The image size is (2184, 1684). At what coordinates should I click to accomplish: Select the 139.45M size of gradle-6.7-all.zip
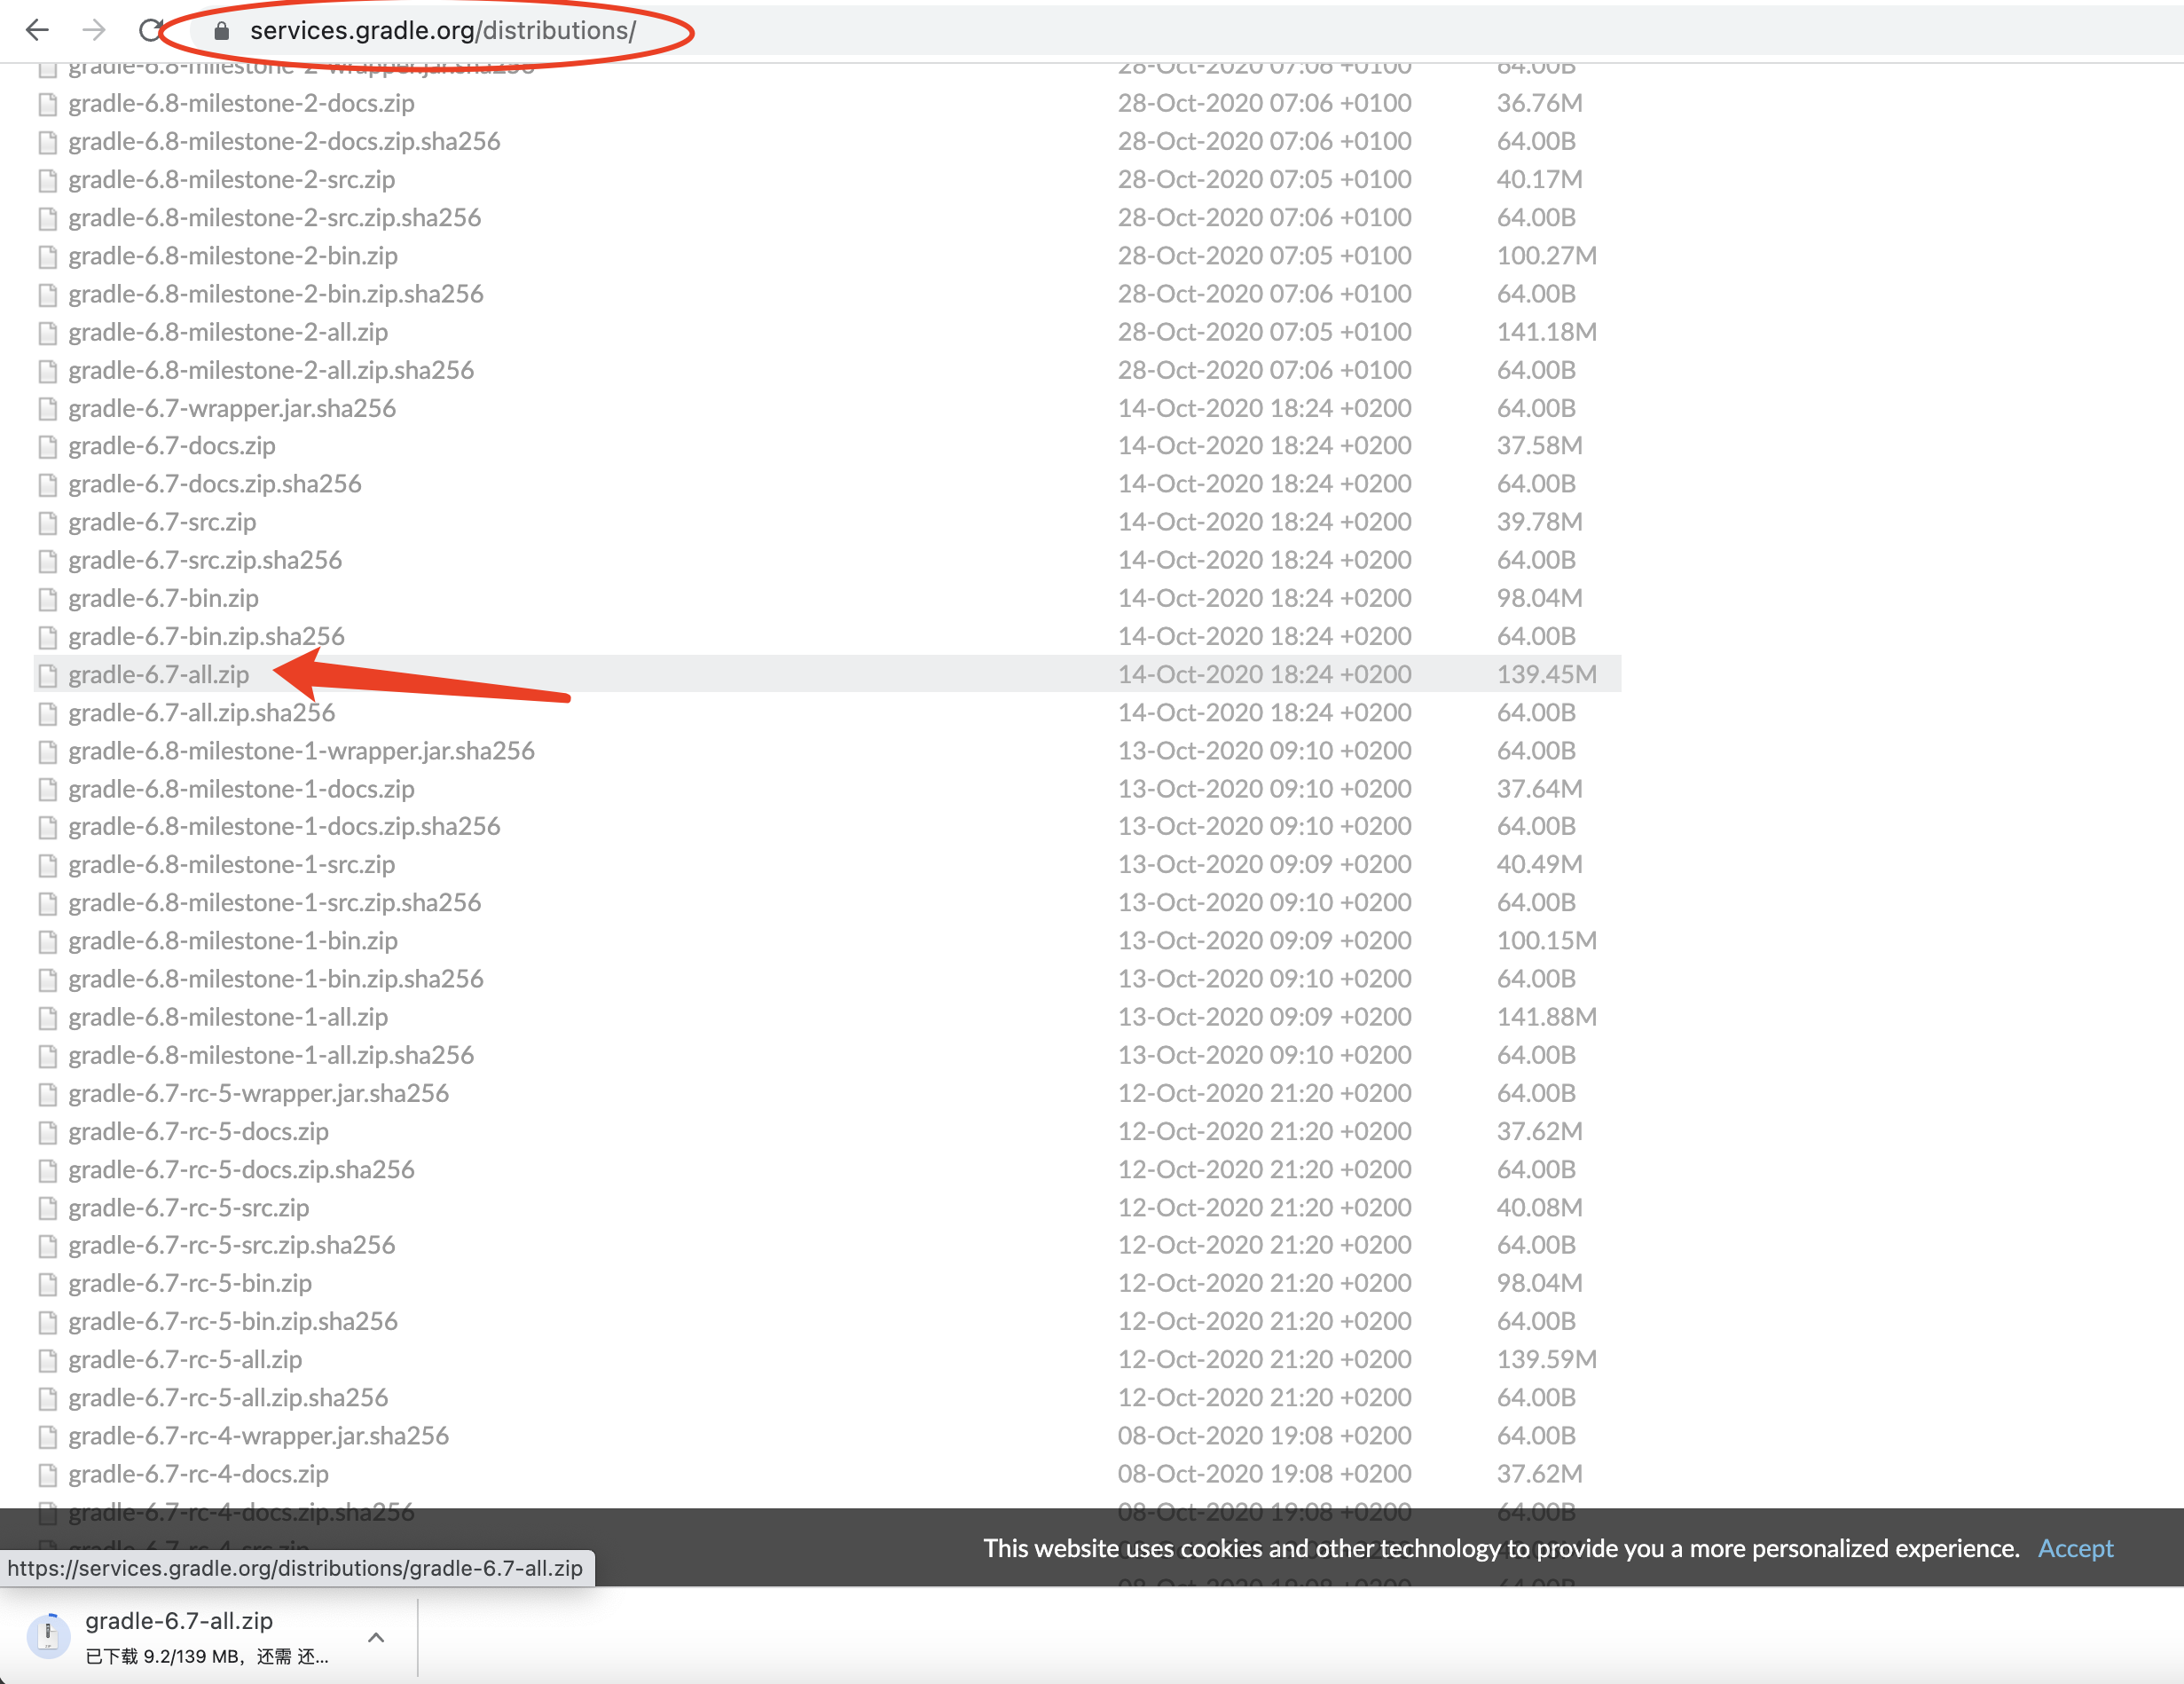coord(1546,675)
